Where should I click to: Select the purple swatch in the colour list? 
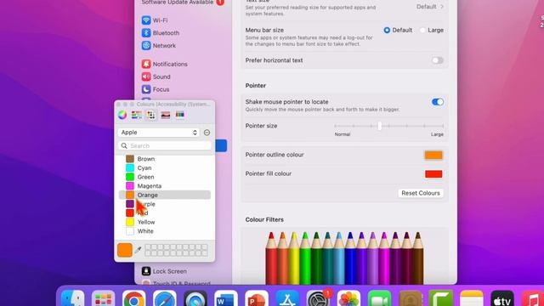[x=130, y=204]
